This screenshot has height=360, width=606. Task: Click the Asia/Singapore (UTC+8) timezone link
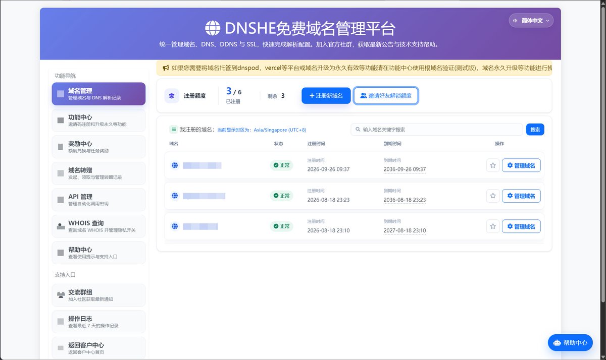tap(280, 130)
